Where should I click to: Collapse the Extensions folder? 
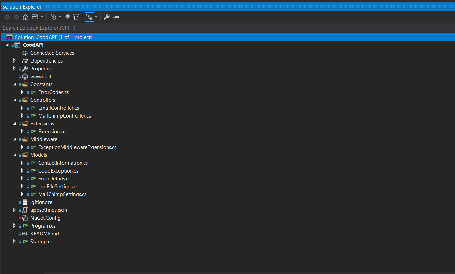pyautogui.click(x=14, y=123)
